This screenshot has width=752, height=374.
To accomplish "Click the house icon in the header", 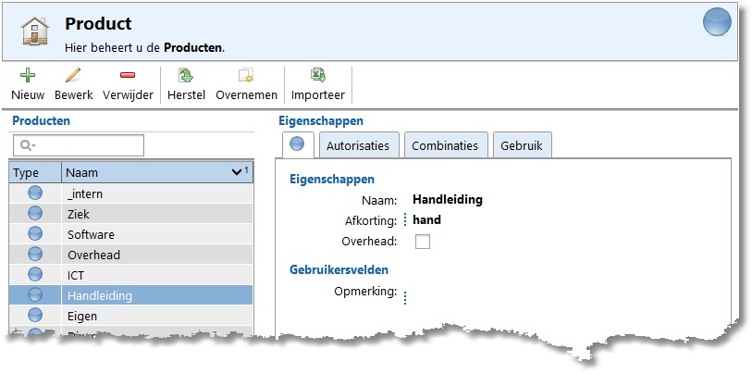I will (x=35, y=32).
